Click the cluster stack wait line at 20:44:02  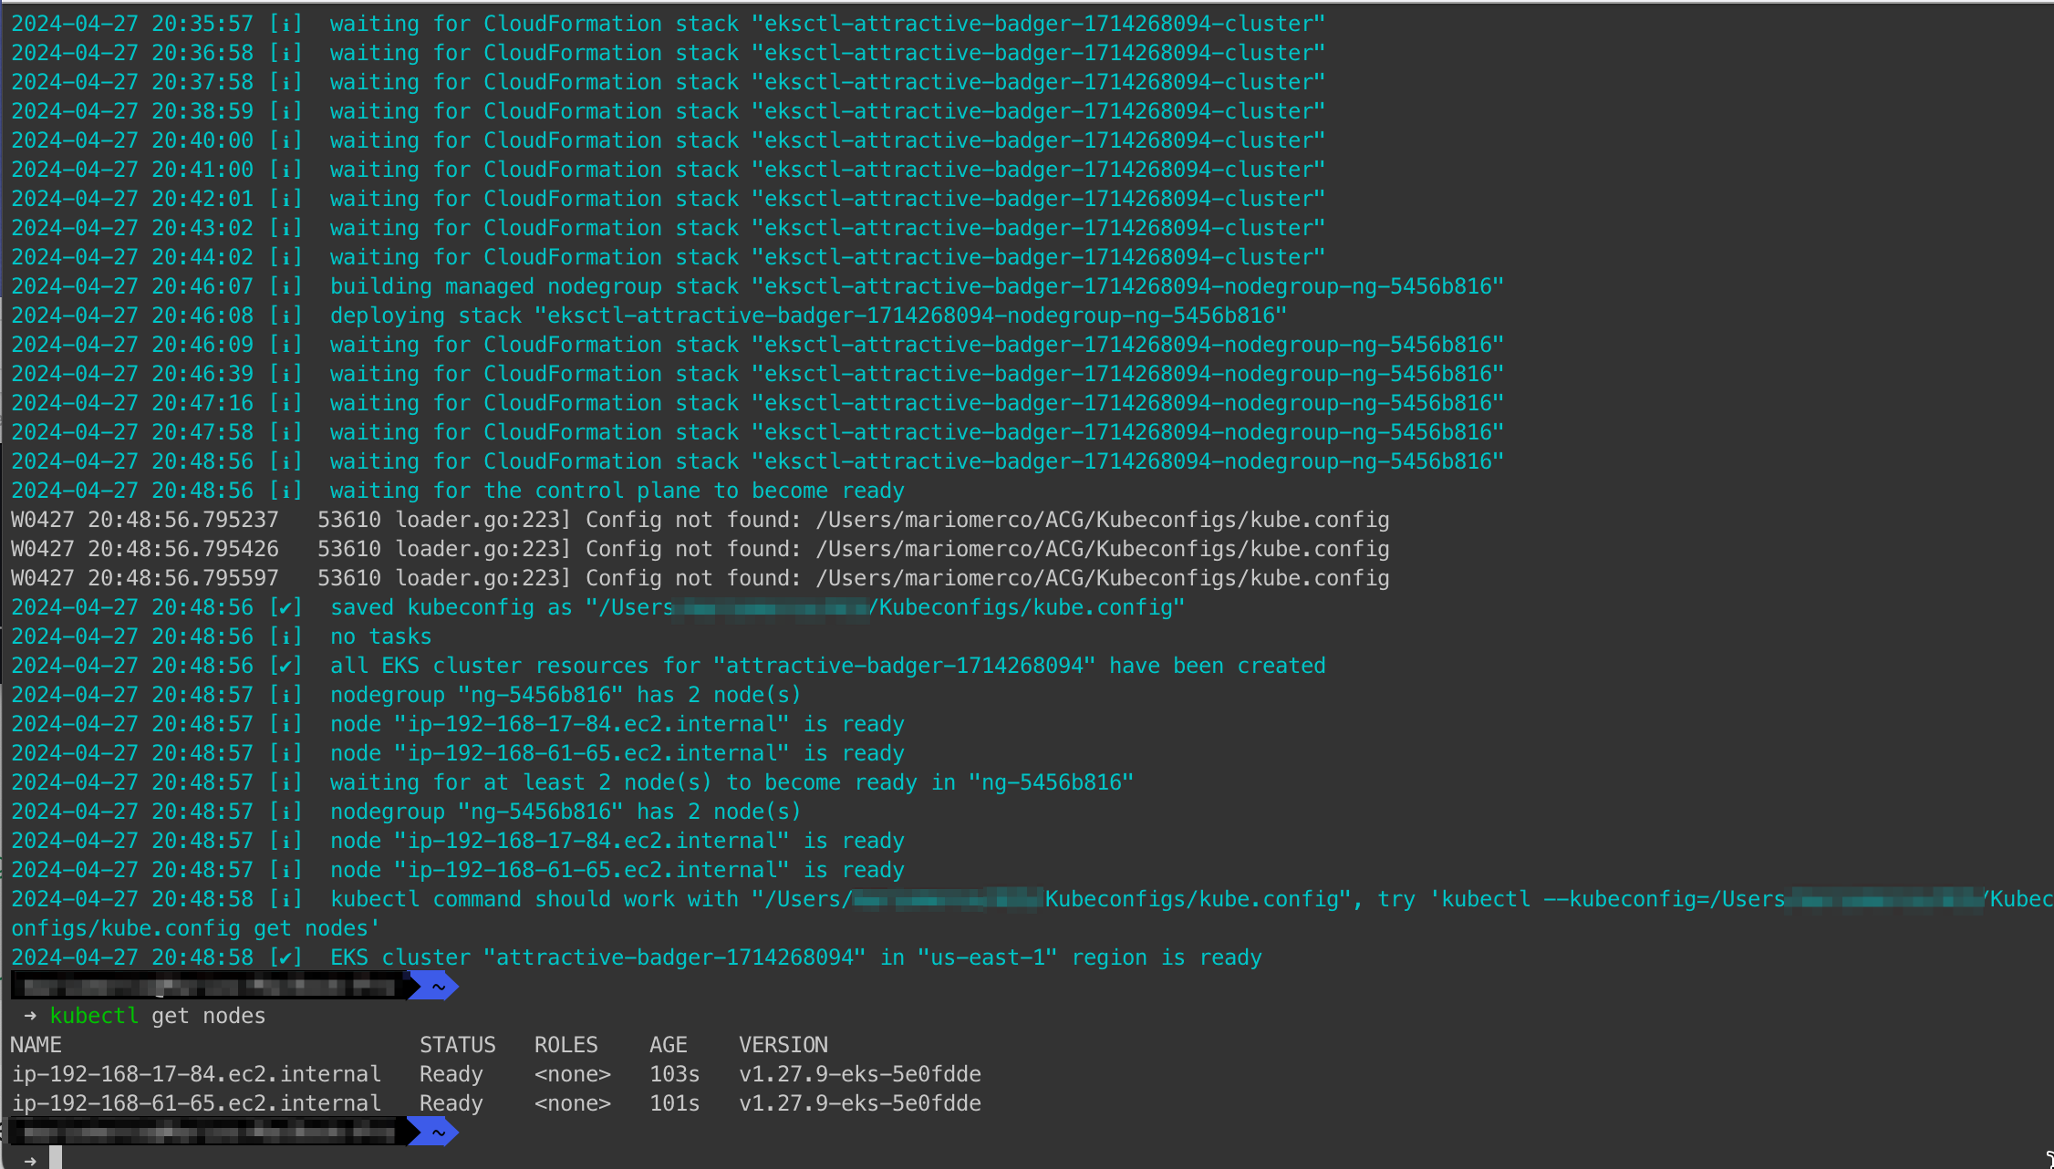(x=669, y=257)
